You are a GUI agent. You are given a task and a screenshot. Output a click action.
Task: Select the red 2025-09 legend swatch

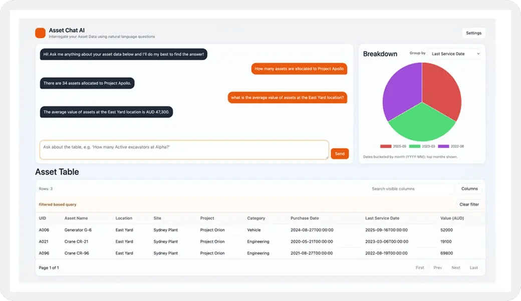(x=385, y=145)
